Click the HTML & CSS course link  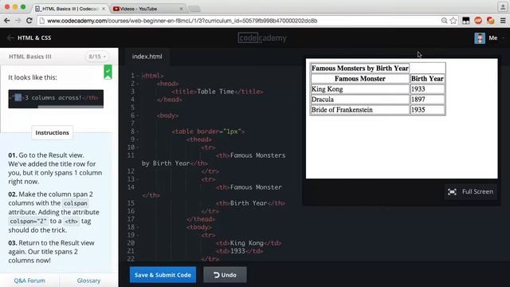[34, 37]
